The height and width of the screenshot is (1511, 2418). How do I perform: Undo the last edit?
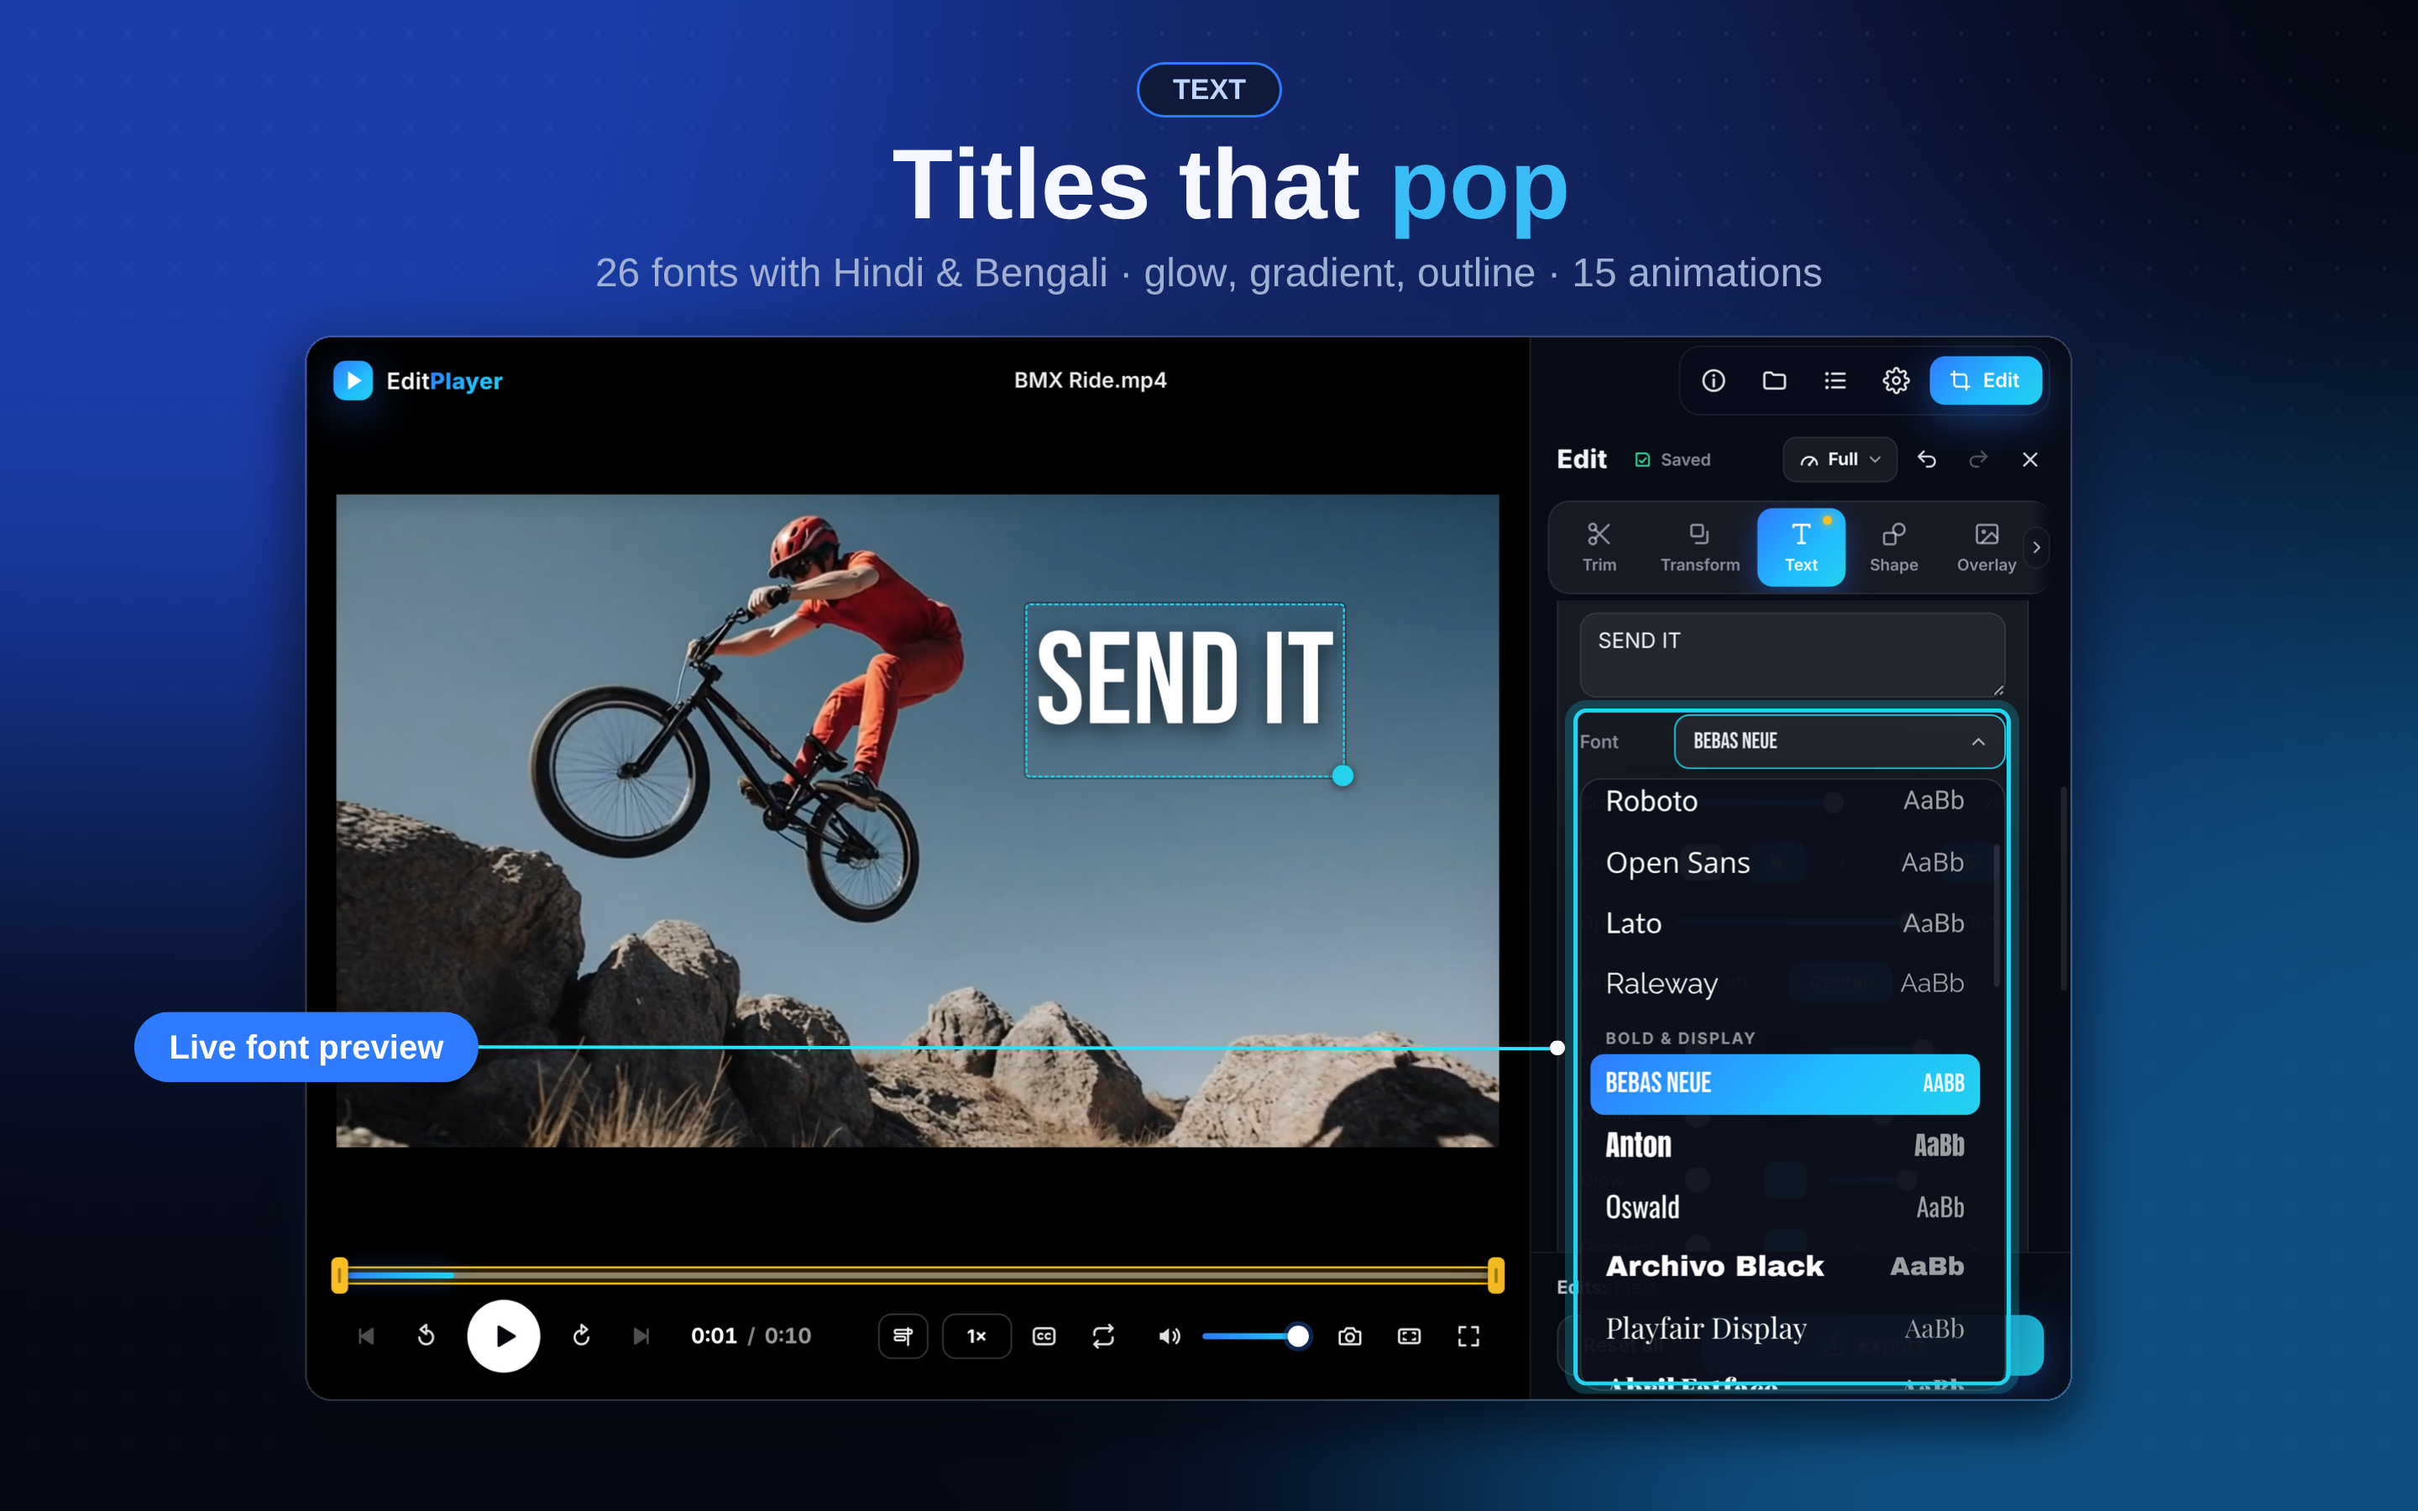point(1926,460)
